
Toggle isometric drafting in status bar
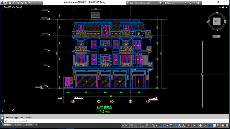click(x=153, y=125)
